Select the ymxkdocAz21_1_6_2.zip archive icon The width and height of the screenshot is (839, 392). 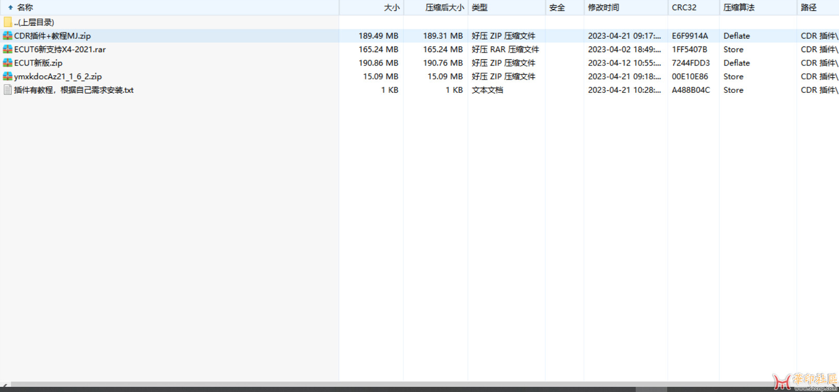point(7,76)
